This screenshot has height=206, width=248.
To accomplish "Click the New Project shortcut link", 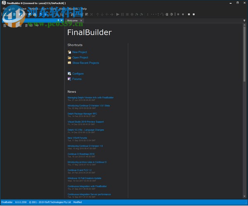I will 79,52.
